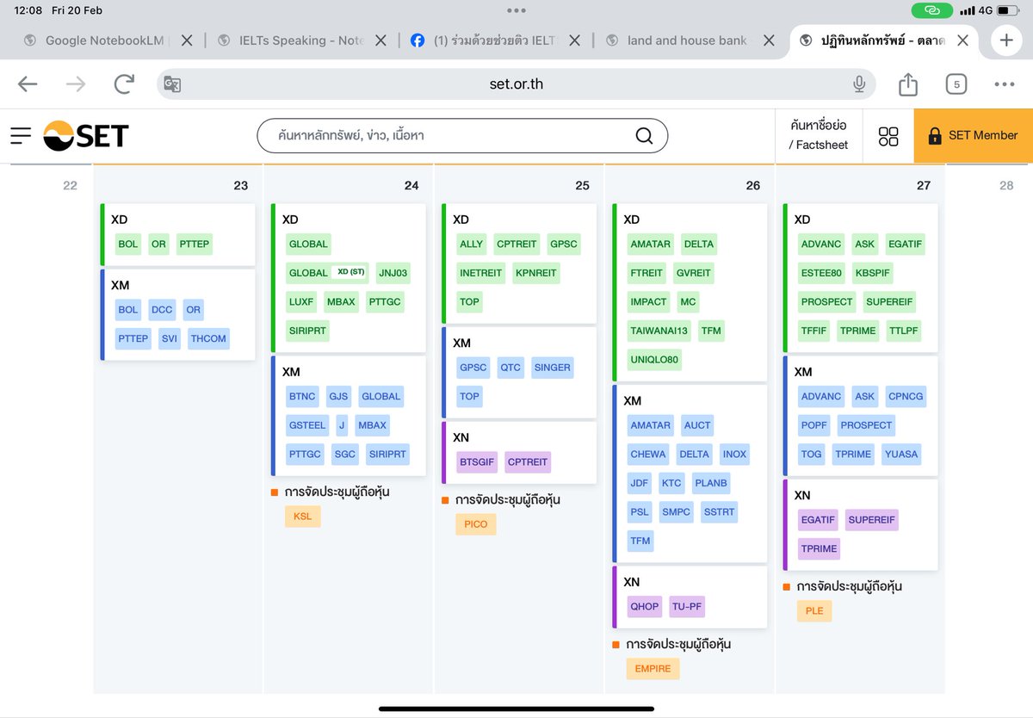1033x718 pixels.
Task: Close the IELTs Speaking tab
Action: [x=380, y=40]
